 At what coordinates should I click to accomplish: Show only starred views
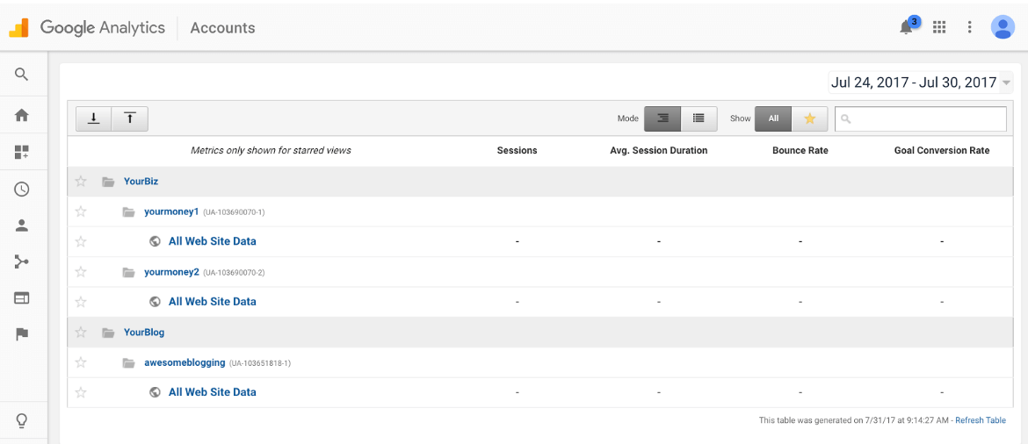point(810,118)
